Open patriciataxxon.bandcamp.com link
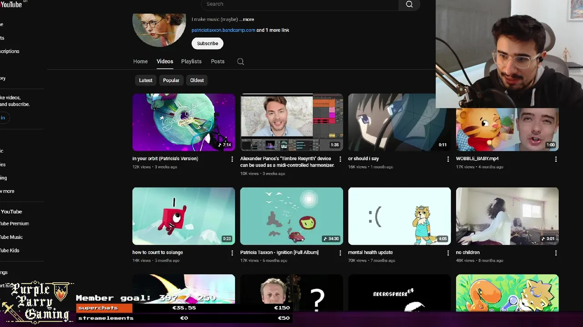Image resolution: width=583 pixels, height=327 pixels. pyautogui.click(x=223, y=30)
